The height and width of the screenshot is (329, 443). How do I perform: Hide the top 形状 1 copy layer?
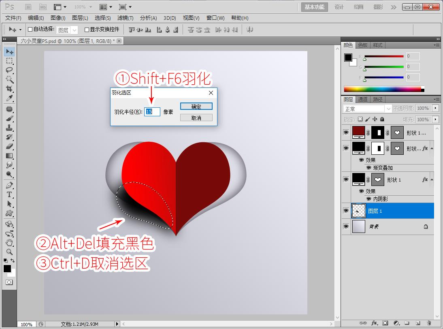(346, 132)
